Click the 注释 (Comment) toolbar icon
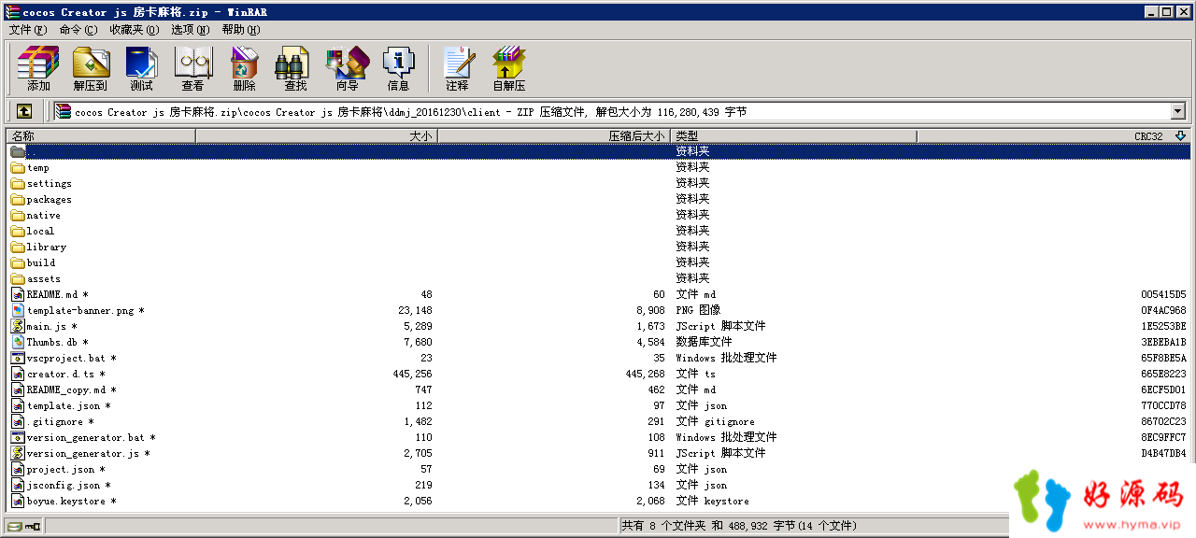 click(458, 69)
